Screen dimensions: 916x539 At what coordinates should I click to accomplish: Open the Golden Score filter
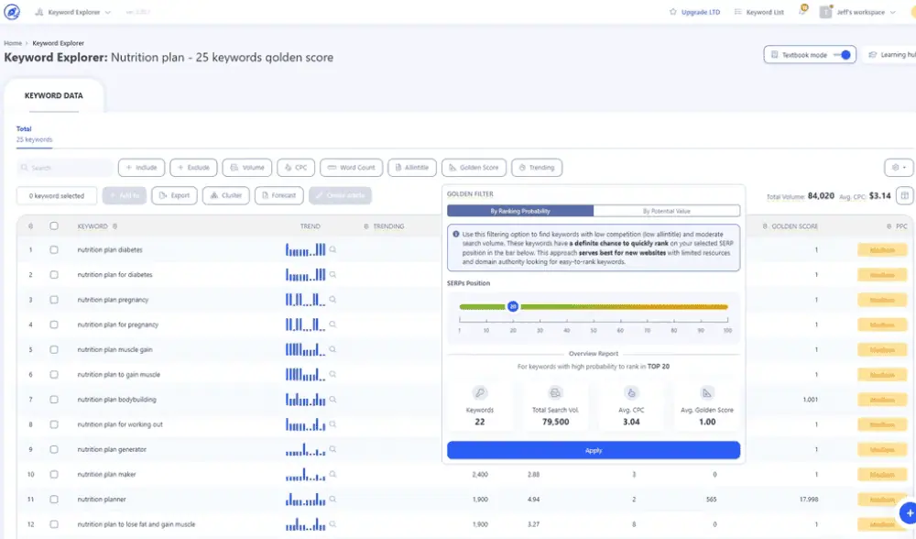click(474, 168)
